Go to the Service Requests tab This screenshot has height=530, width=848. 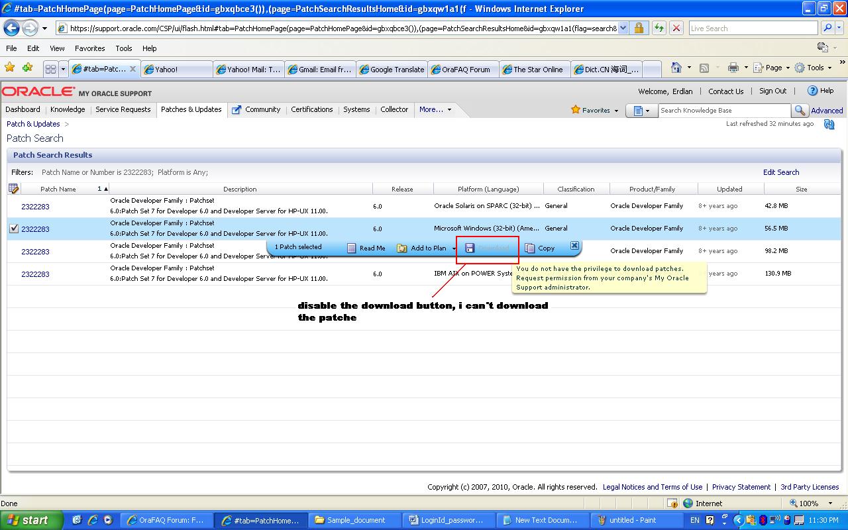point(123,109)
